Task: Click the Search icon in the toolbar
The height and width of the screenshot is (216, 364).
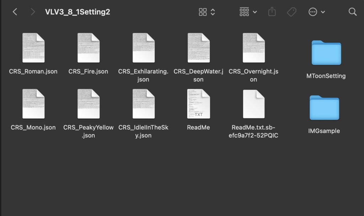Action: tap(352, 12)
